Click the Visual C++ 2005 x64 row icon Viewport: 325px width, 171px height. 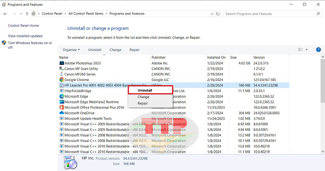click(x=62, y=124)
